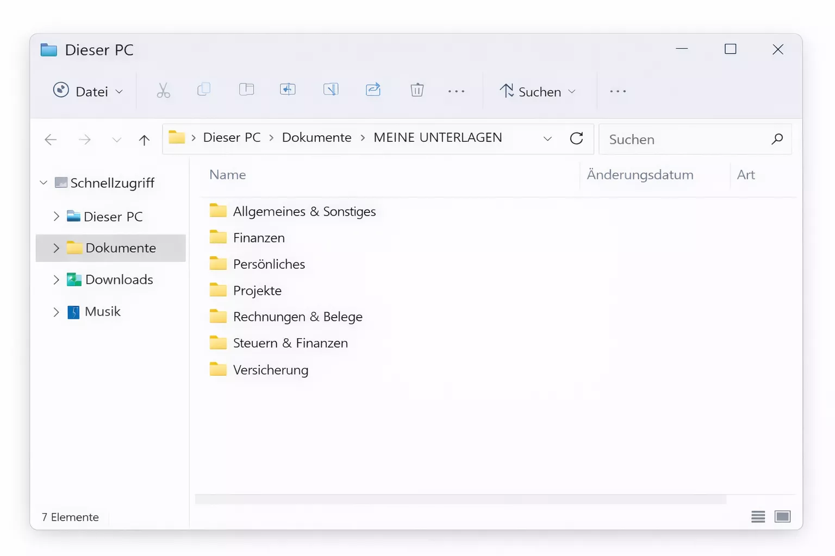Cut the selection with the scissors icon

[x=164, y=90]
